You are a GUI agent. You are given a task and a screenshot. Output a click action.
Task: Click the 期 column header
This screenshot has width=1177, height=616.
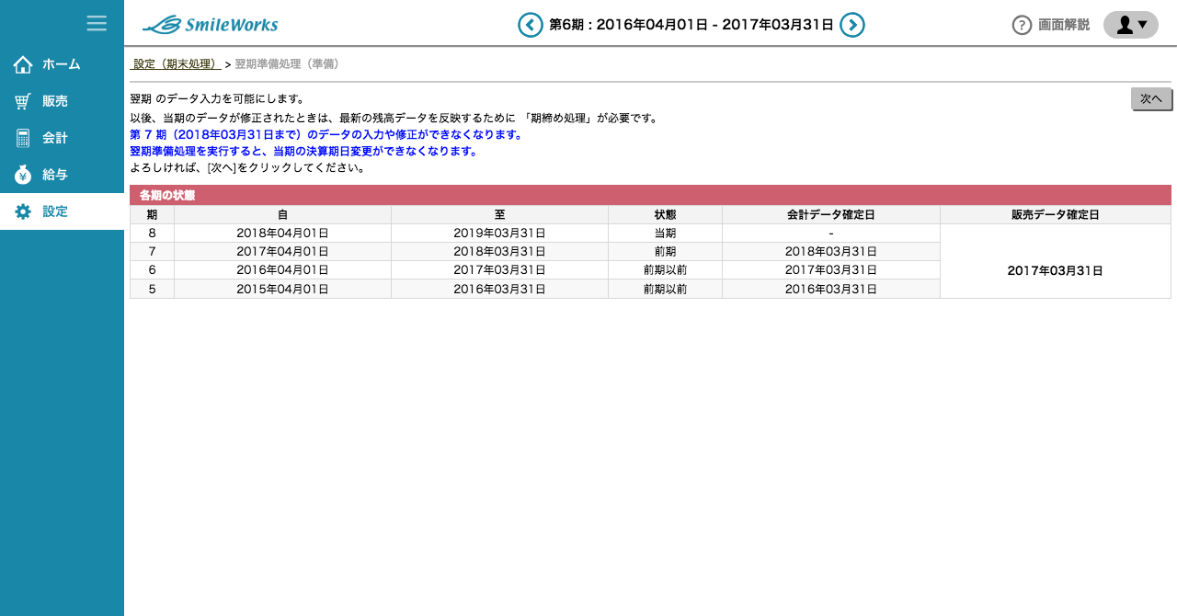click(x=152, y=214)
